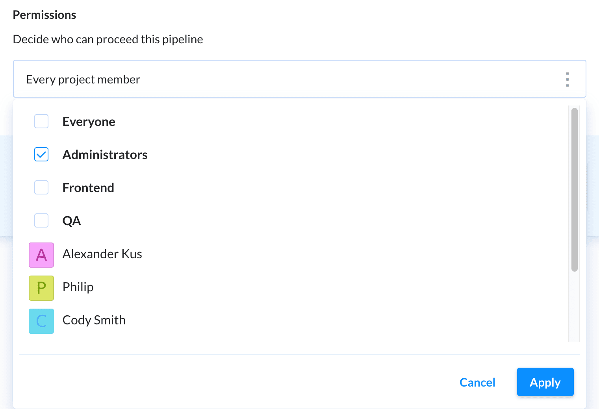
Task: Click the "Frontend" group label text
Action: coord(88,188)
